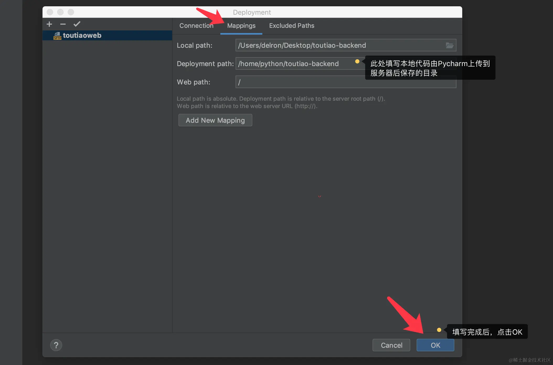The width and height of the screenshot is (553, 365).
Task: Go to the Excluded Paths tab
Action: (x=291, y=26)
